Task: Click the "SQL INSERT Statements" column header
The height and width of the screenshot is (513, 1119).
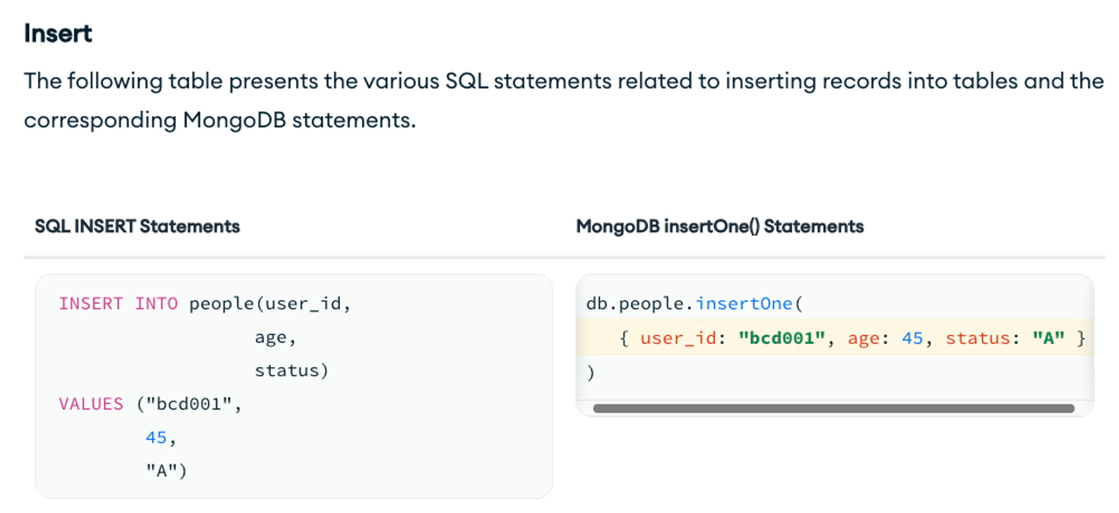Action: point(137,226)
